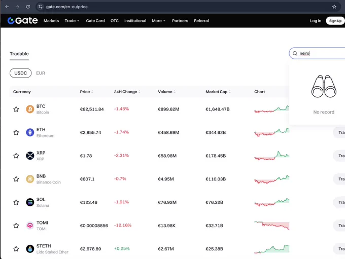Image resolution: width=345 pixels, height=259 pixels.
Task: Favorite BTC with its star
Action: (x=16, y=109)
